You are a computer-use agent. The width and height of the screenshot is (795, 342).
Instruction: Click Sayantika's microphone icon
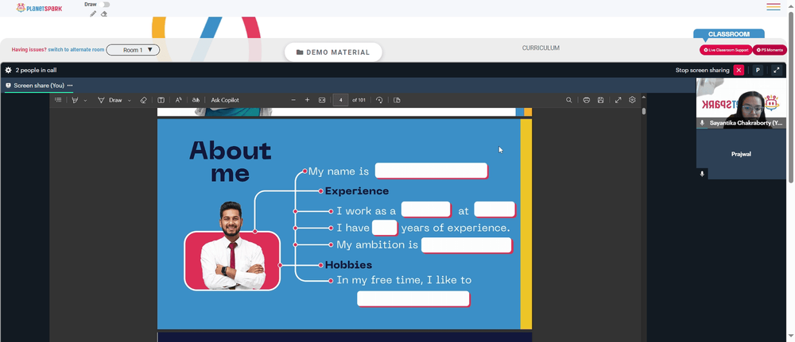(702, 123)
